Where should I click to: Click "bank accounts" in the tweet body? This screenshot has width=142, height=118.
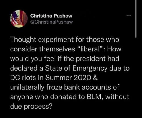pos(84,87)
